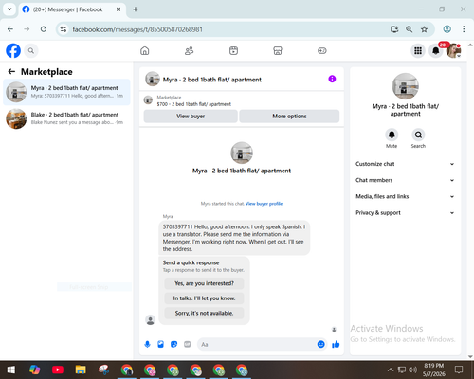Click More options button

(289, 117)
